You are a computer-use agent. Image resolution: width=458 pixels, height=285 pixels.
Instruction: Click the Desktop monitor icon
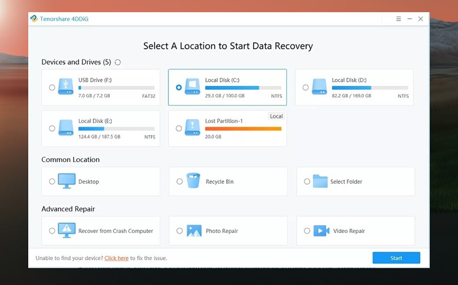66,181
